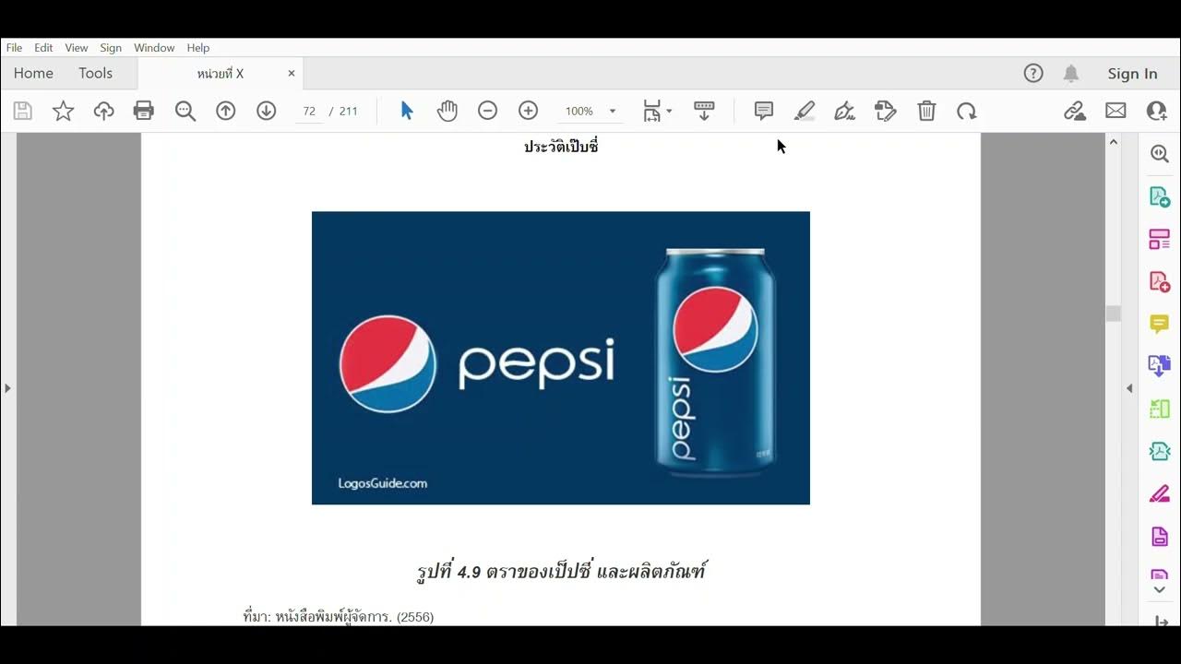
Task: Choose the hand pan tool
Action: click(x=447, y=112)
